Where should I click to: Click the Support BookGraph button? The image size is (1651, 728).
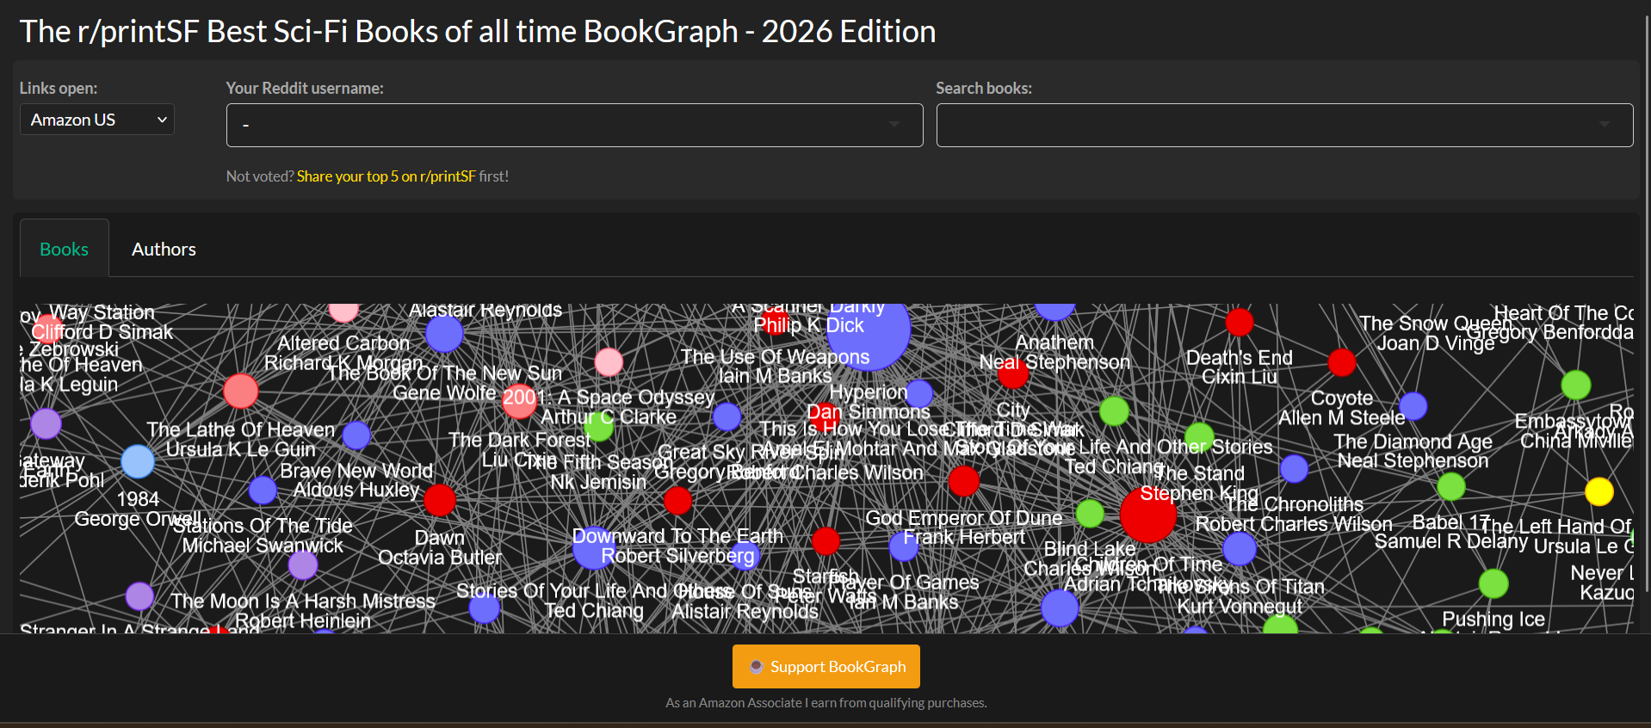tap(826, 666)
